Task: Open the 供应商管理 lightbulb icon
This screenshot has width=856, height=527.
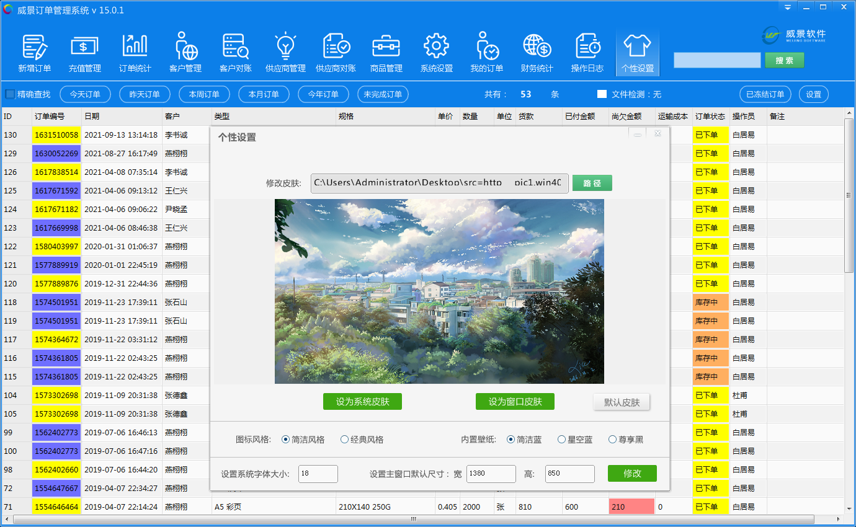Action: [x=285, y=53]
